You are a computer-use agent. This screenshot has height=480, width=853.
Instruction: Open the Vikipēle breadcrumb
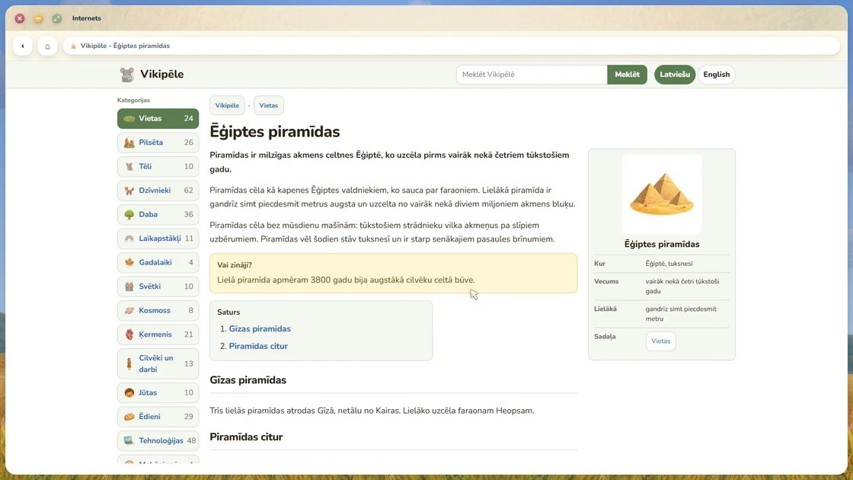tap(227, 106)
